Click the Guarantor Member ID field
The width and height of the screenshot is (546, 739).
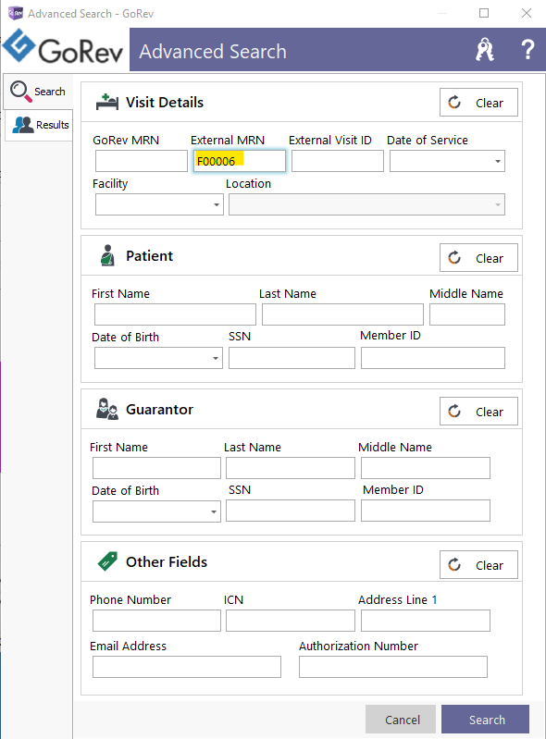(x=426, y=511)
